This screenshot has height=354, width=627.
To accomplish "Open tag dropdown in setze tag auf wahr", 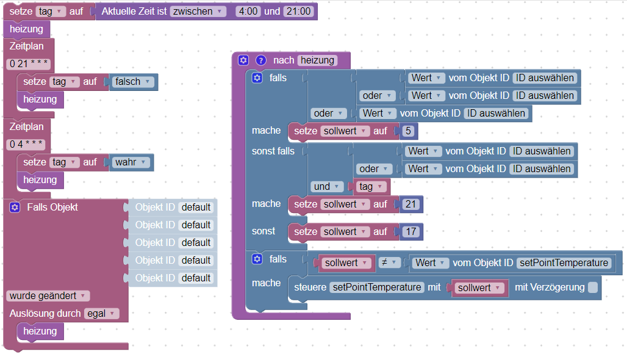I will pos(64,162).
